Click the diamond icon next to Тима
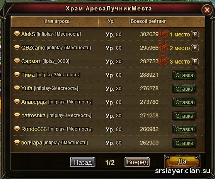215x179 pixels. (x=17, y=74)
